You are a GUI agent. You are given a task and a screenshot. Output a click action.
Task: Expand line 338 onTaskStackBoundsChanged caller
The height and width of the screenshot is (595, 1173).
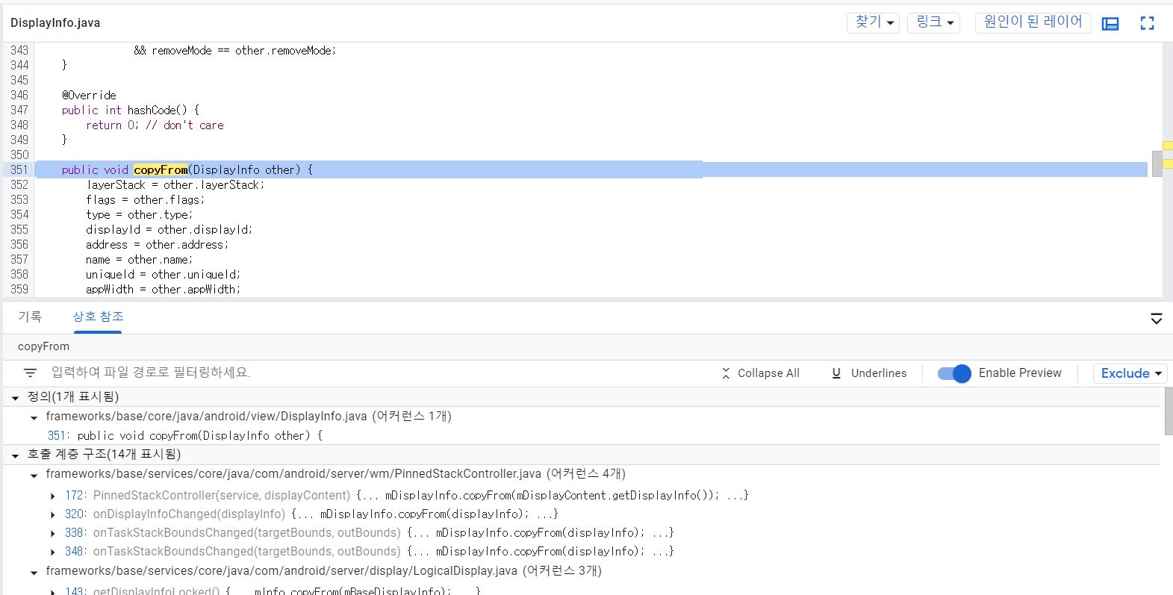53,533
